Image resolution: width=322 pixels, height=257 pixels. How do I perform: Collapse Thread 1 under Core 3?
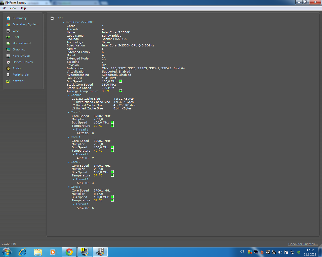pos(73,204)
